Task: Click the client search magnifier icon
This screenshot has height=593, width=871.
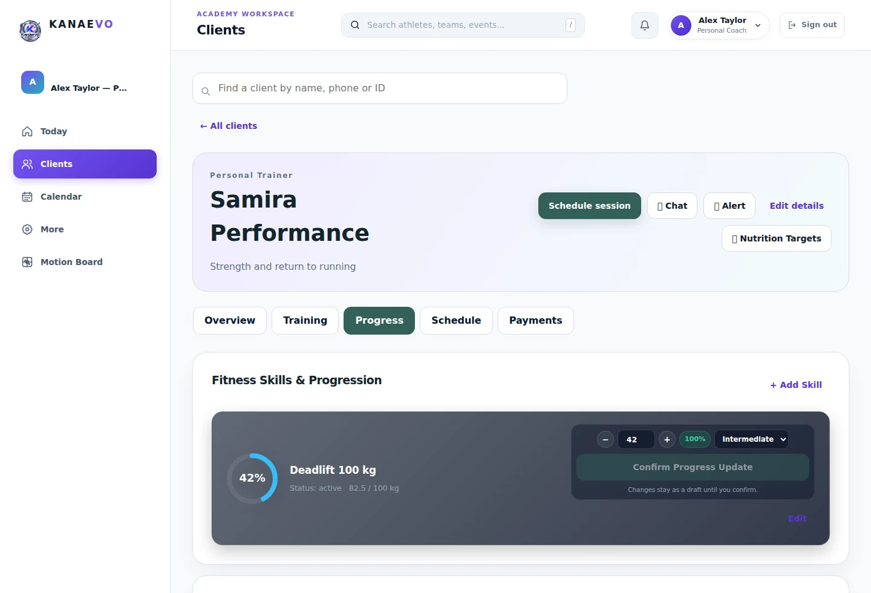Action: click(206, 91)
